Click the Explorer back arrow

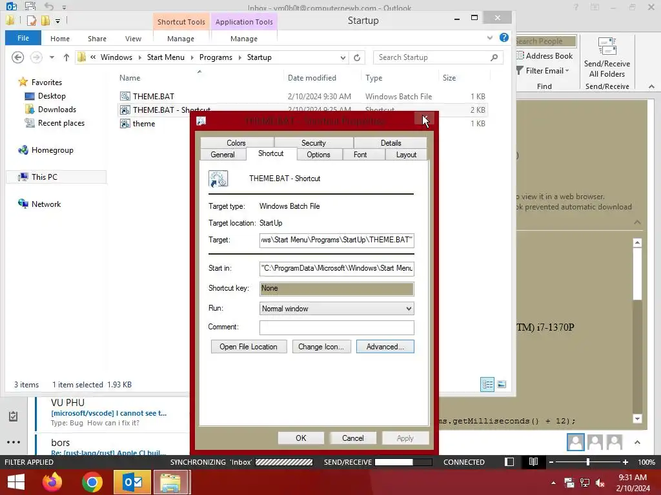(x=17, y=57)
